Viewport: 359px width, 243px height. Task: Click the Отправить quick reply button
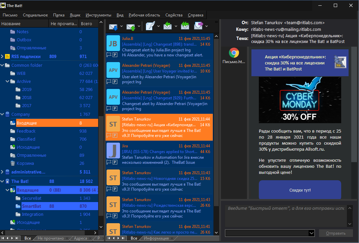[x=336, y=233]
